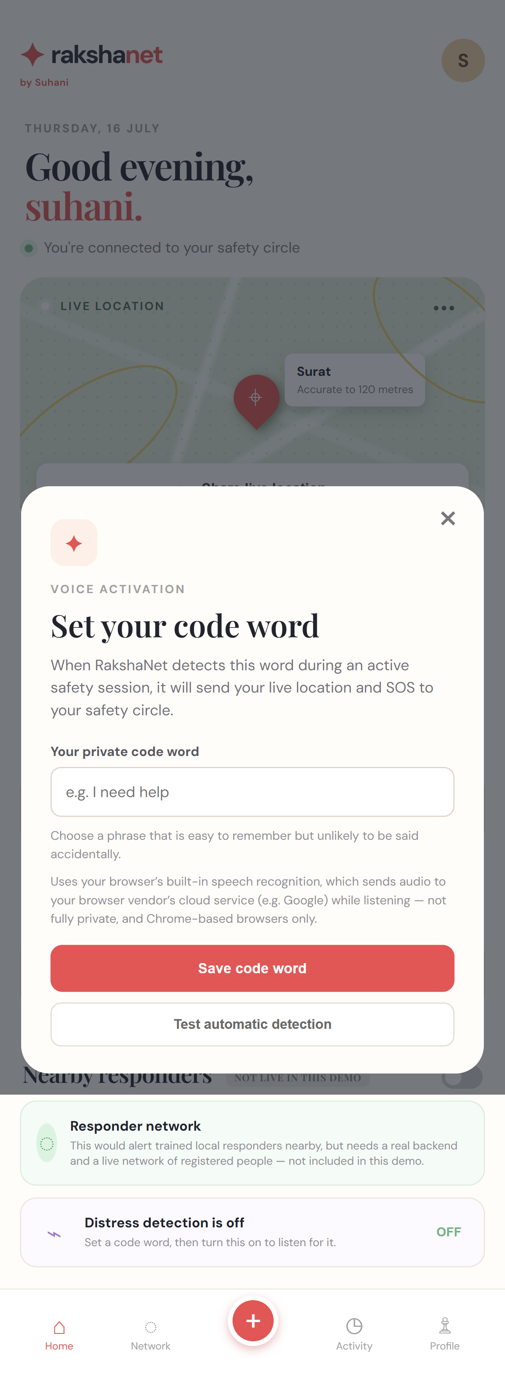Open live location three-dot menu
The height and width of the screenshot is (1373, 505).
pyautogui.click(x=444, y=308)
